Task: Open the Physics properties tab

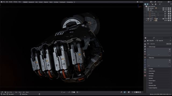Action: coord(145,65)
